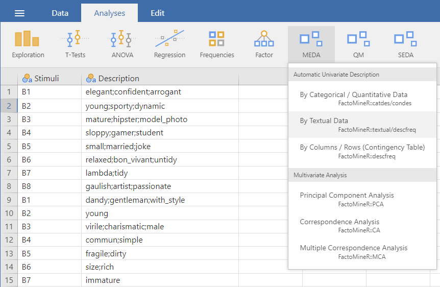Select row number 15 header
The width and height of the screenshot is (440, 287).
9,280
